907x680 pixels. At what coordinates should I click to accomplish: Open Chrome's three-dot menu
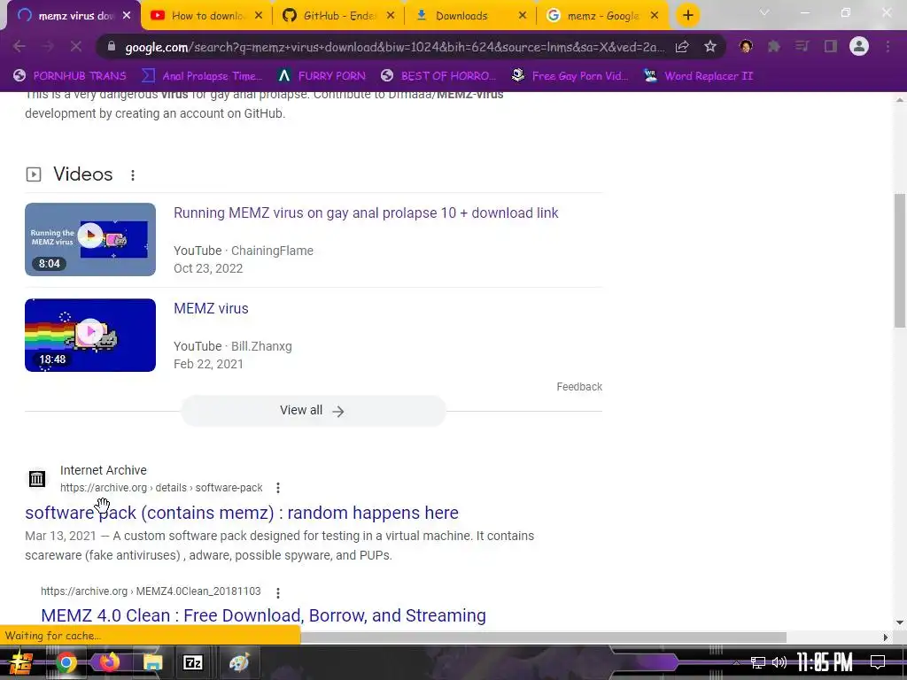(888, 46)
